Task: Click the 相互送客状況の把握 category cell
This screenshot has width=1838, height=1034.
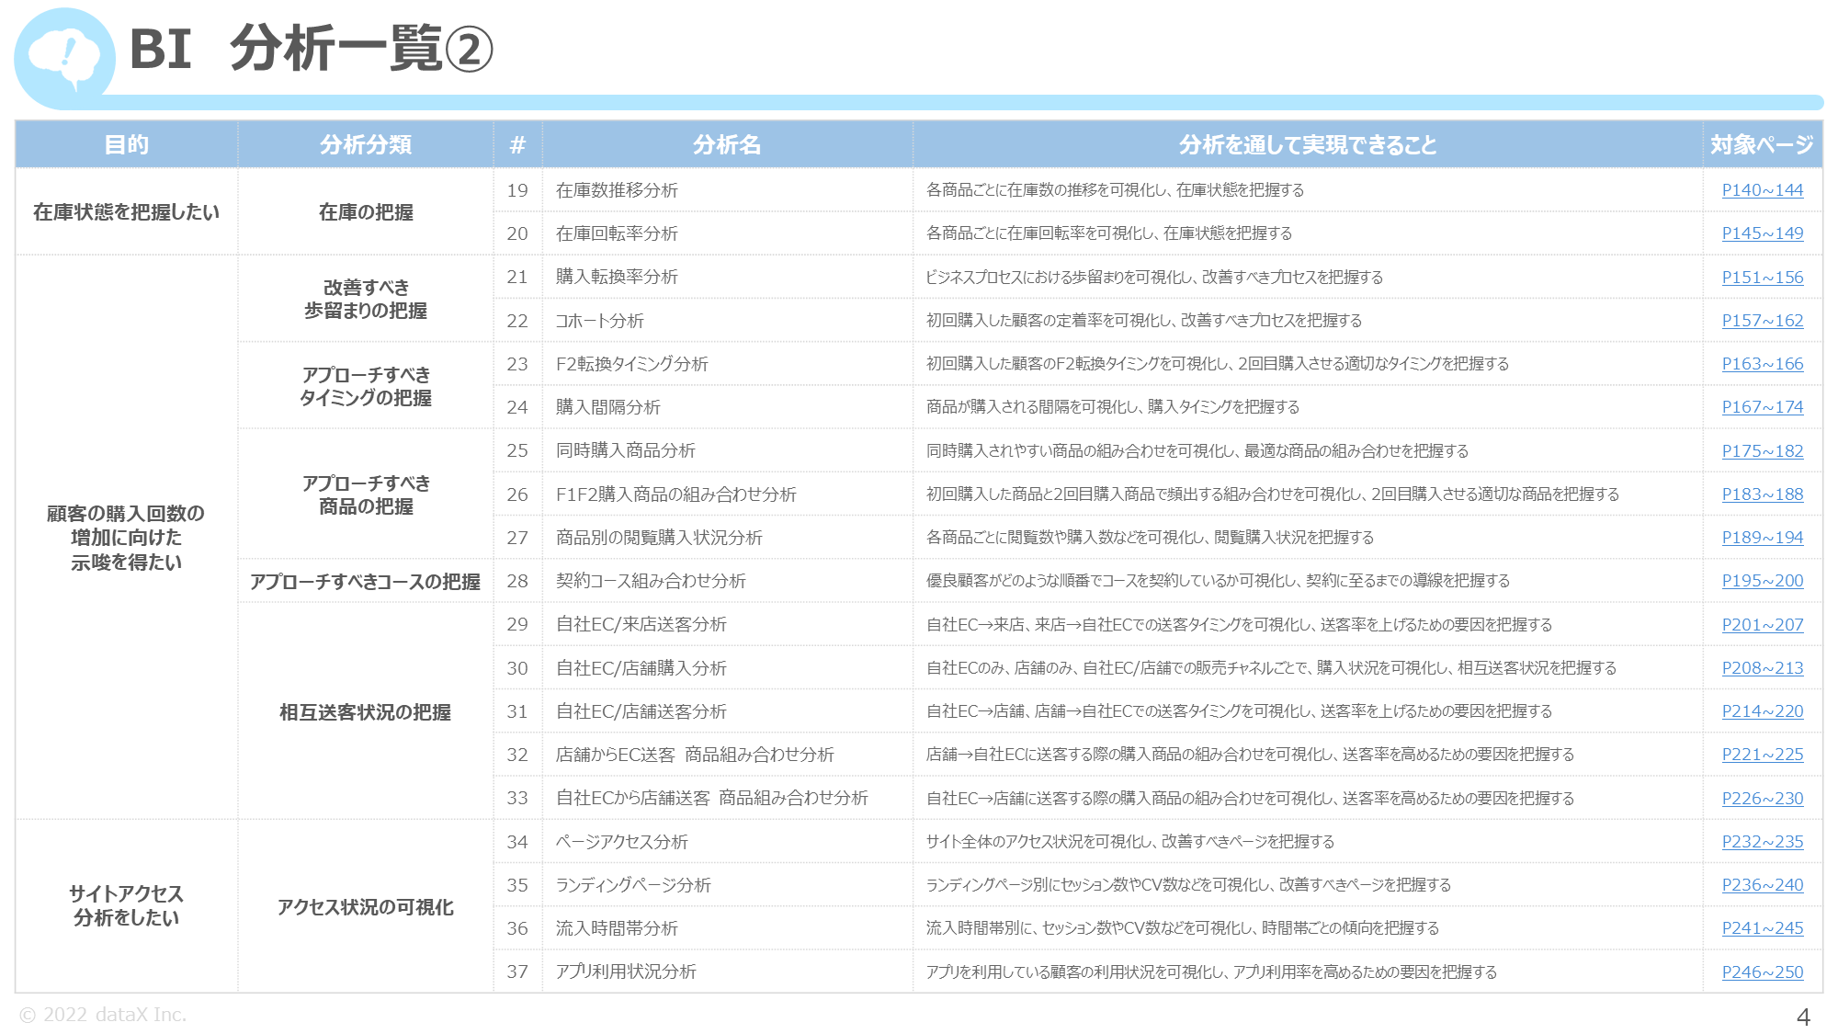Action: [x=366, y=712]
